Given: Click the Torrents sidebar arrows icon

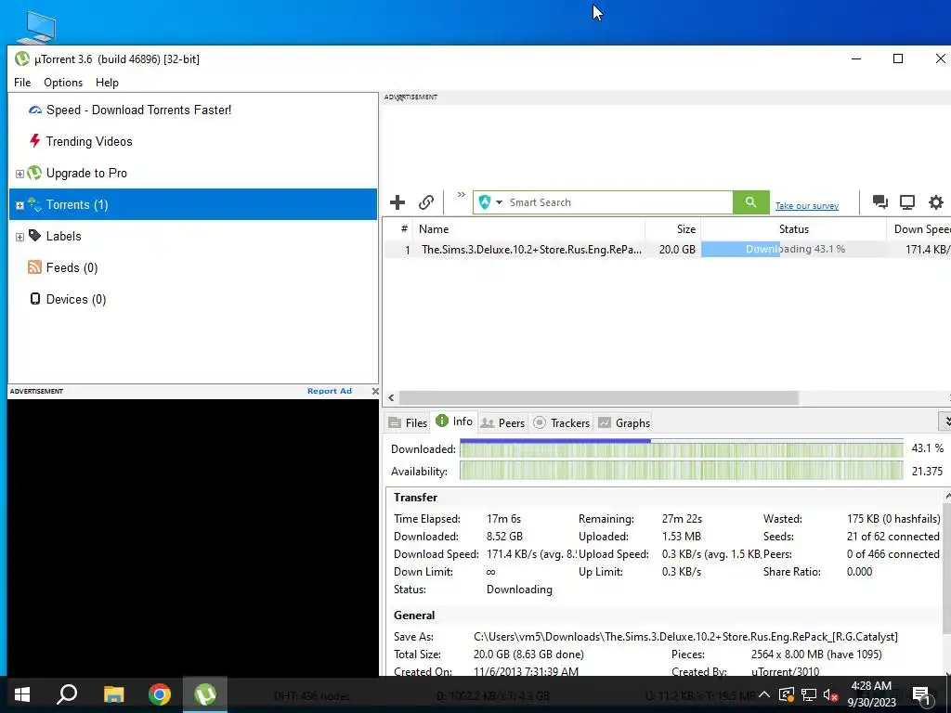Looking at the screenshot, I should pyautogui.click(x=34, y=204).
